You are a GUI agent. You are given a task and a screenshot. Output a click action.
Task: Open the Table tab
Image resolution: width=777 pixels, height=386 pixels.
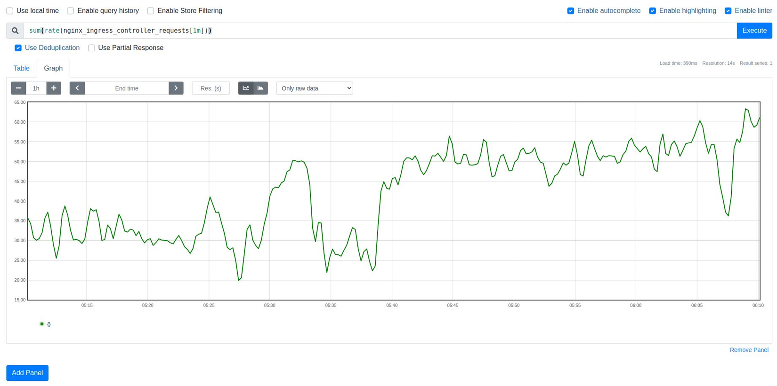tap(22, 69)
